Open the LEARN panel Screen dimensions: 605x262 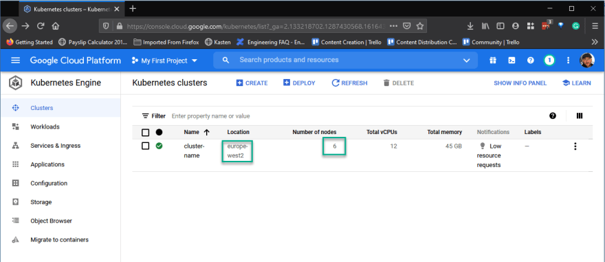[x=577, y=83]
